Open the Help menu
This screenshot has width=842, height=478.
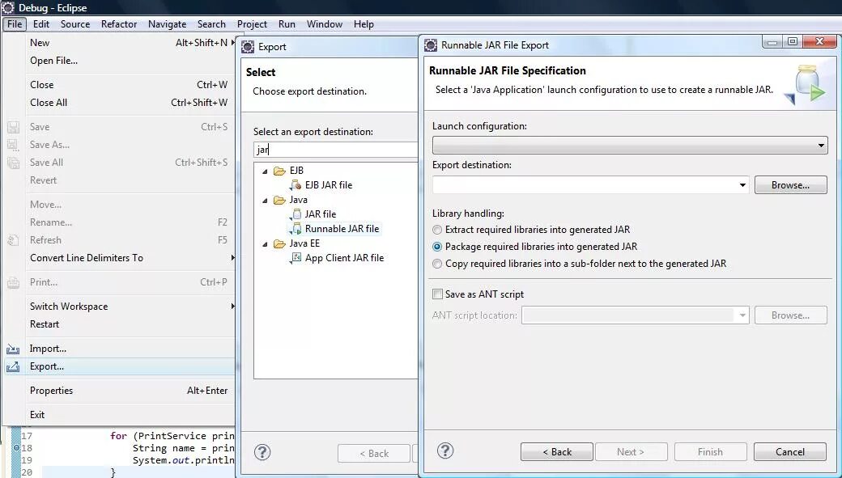(364, 24)
